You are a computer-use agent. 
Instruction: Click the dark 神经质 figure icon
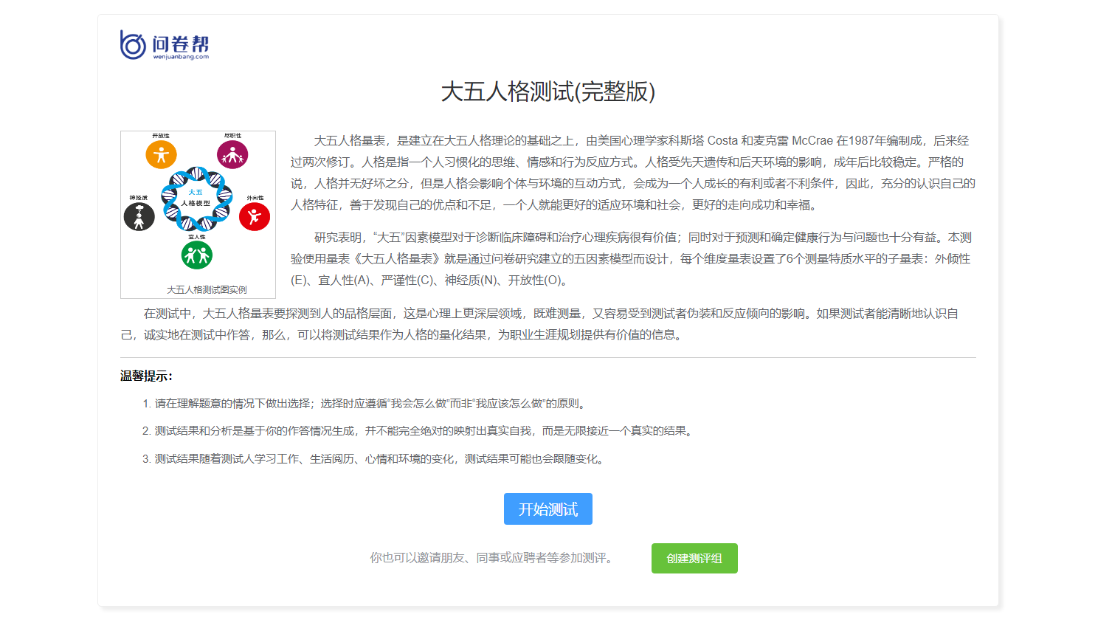click(139, 217)
